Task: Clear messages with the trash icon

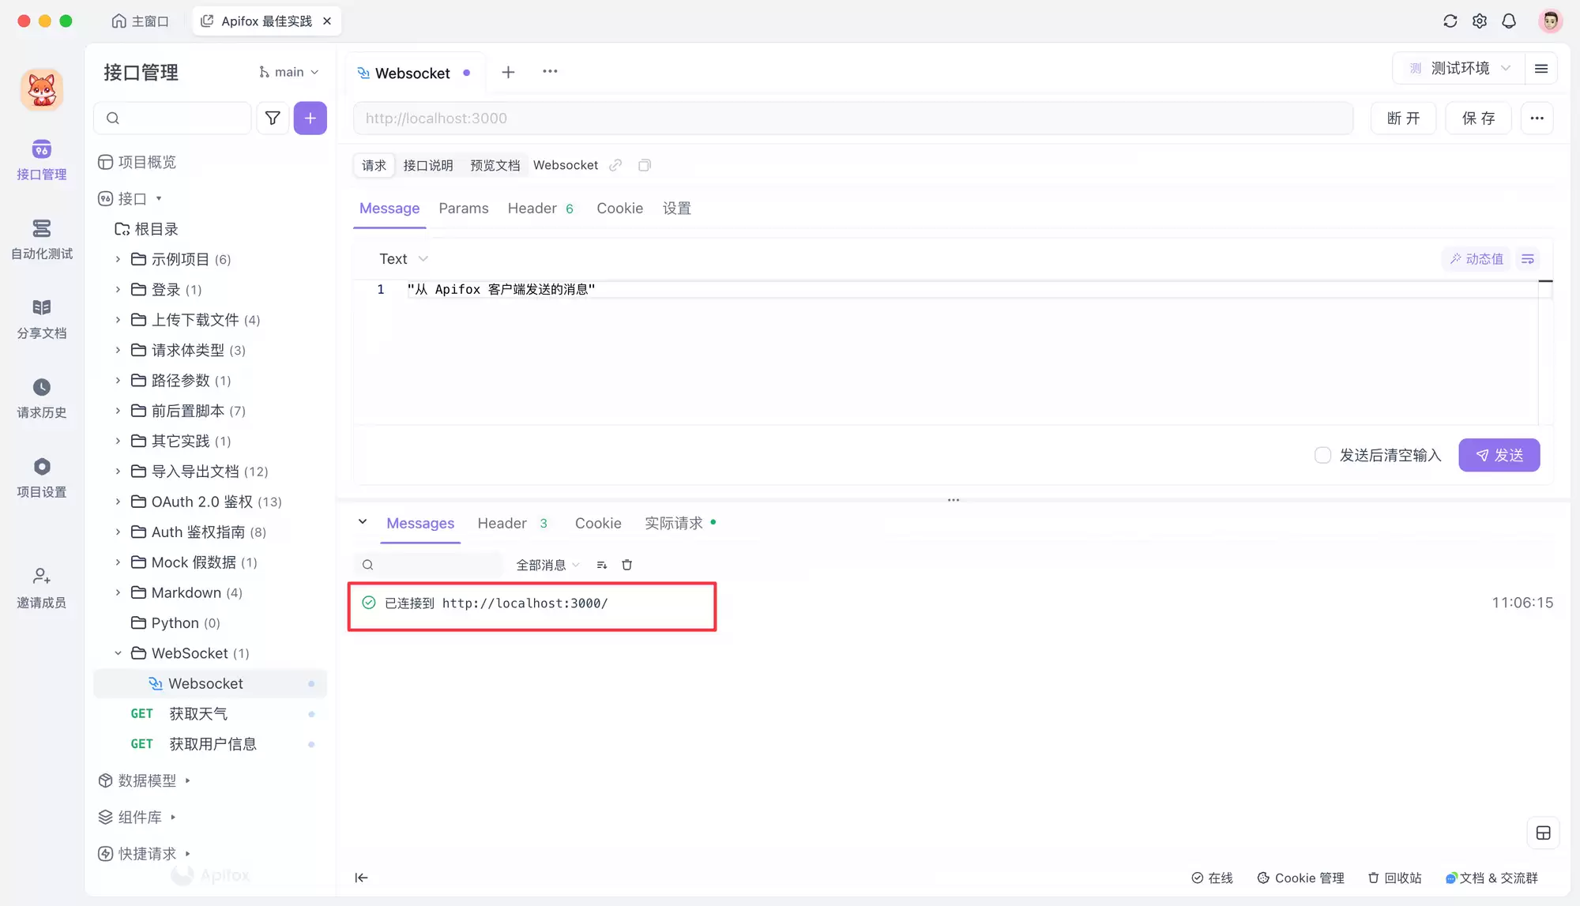Action: [x=627, y=565]
